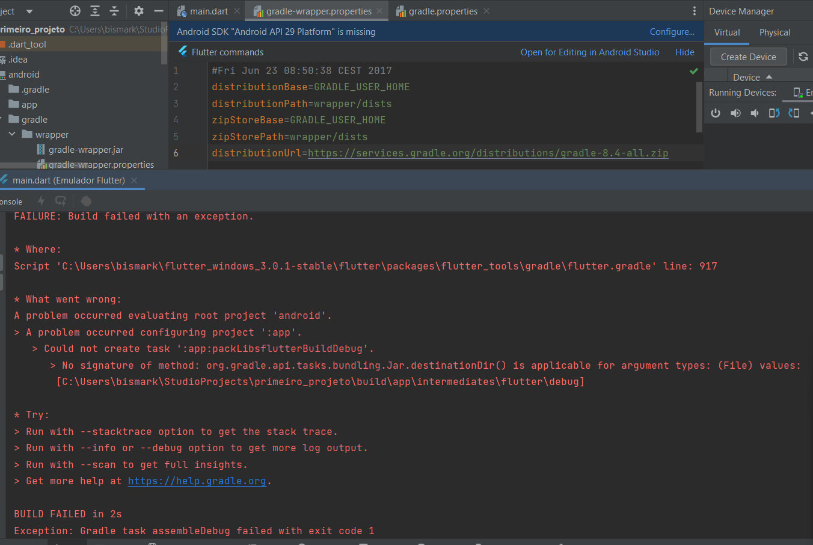The image size is (813, 545).
Task: Click the Select Opened File target icon
Action: tap(75, 11)
